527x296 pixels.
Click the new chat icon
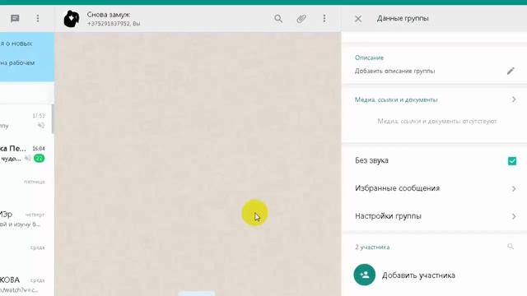[x=15, y=18]
